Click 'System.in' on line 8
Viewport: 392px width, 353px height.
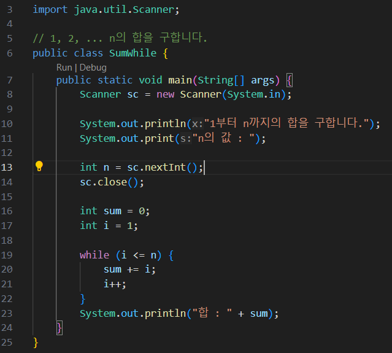tap(254, 95)
